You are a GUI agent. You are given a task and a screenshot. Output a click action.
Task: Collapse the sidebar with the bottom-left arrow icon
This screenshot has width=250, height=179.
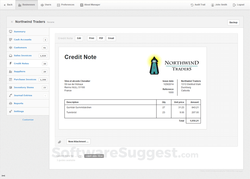(x=3, y=176)
